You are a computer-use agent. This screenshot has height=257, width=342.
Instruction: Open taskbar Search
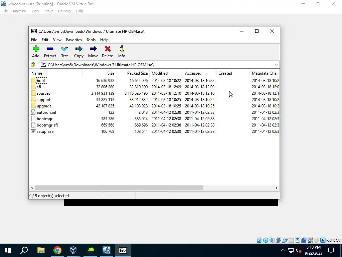(24, 250)
